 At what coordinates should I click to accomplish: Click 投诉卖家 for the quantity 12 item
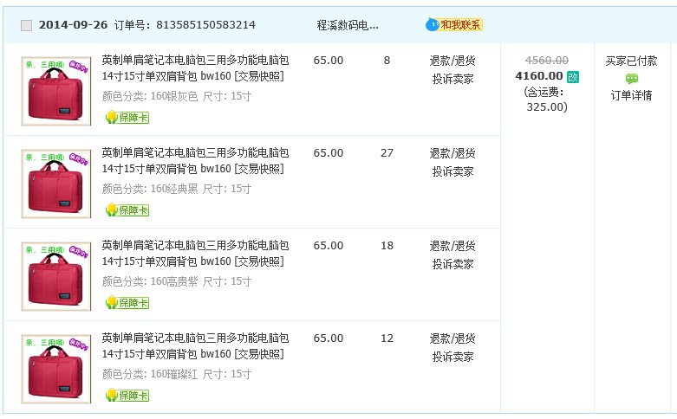point(452,357)
